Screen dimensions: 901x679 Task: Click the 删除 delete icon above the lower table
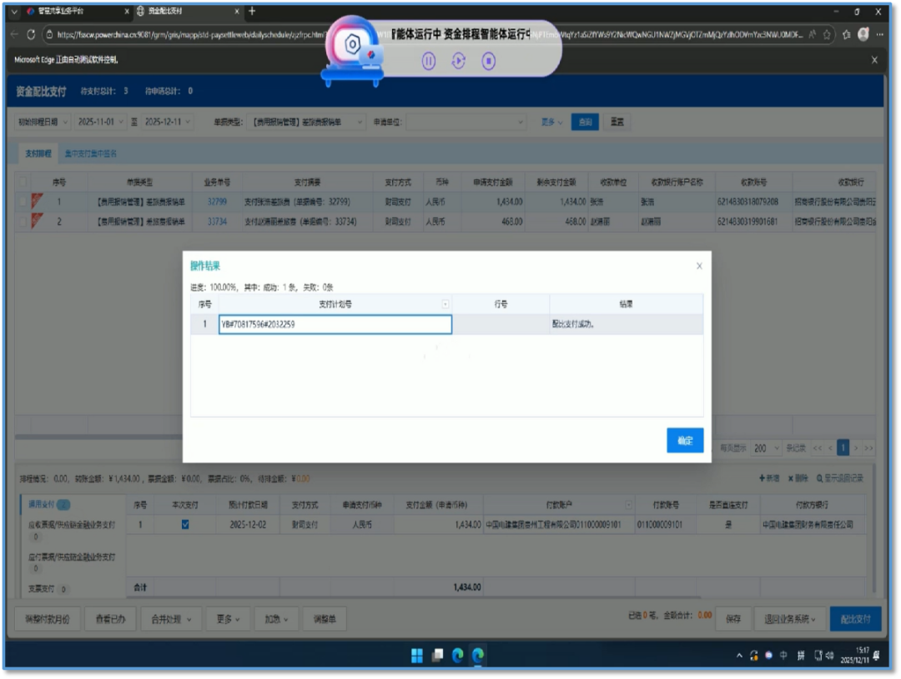click(798, 478)
